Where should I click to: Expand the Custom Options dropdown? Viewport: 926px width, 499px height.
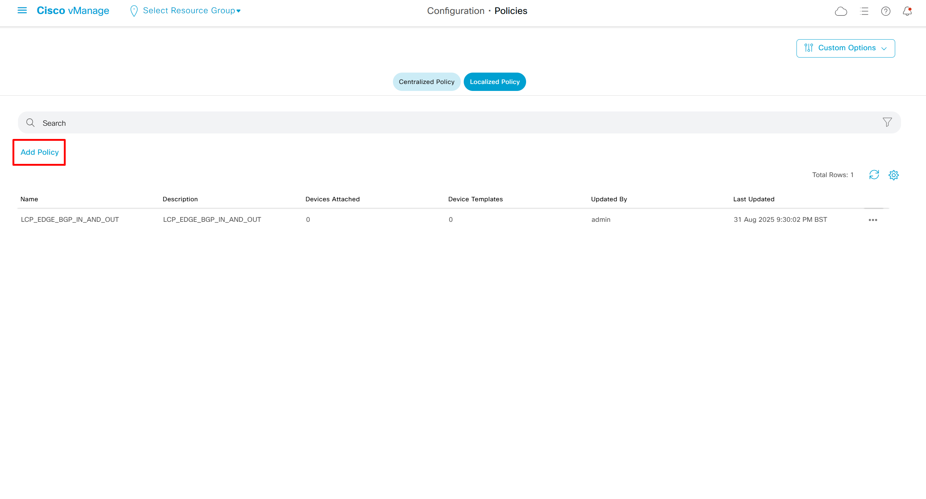click(845, 48)
